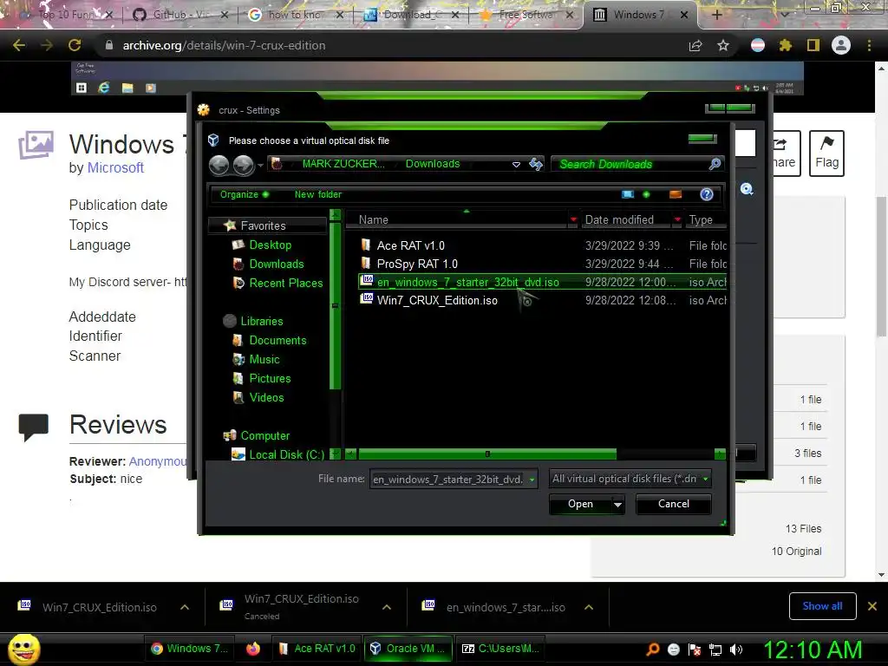
Task: Click preview pane icon in dialog toolbar
Action: [675, 194]
